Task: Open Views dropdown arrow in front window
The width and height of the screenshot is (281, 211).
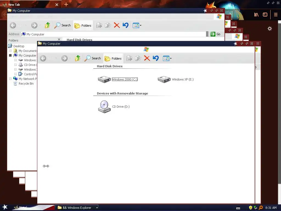Action: coord(171,58)
